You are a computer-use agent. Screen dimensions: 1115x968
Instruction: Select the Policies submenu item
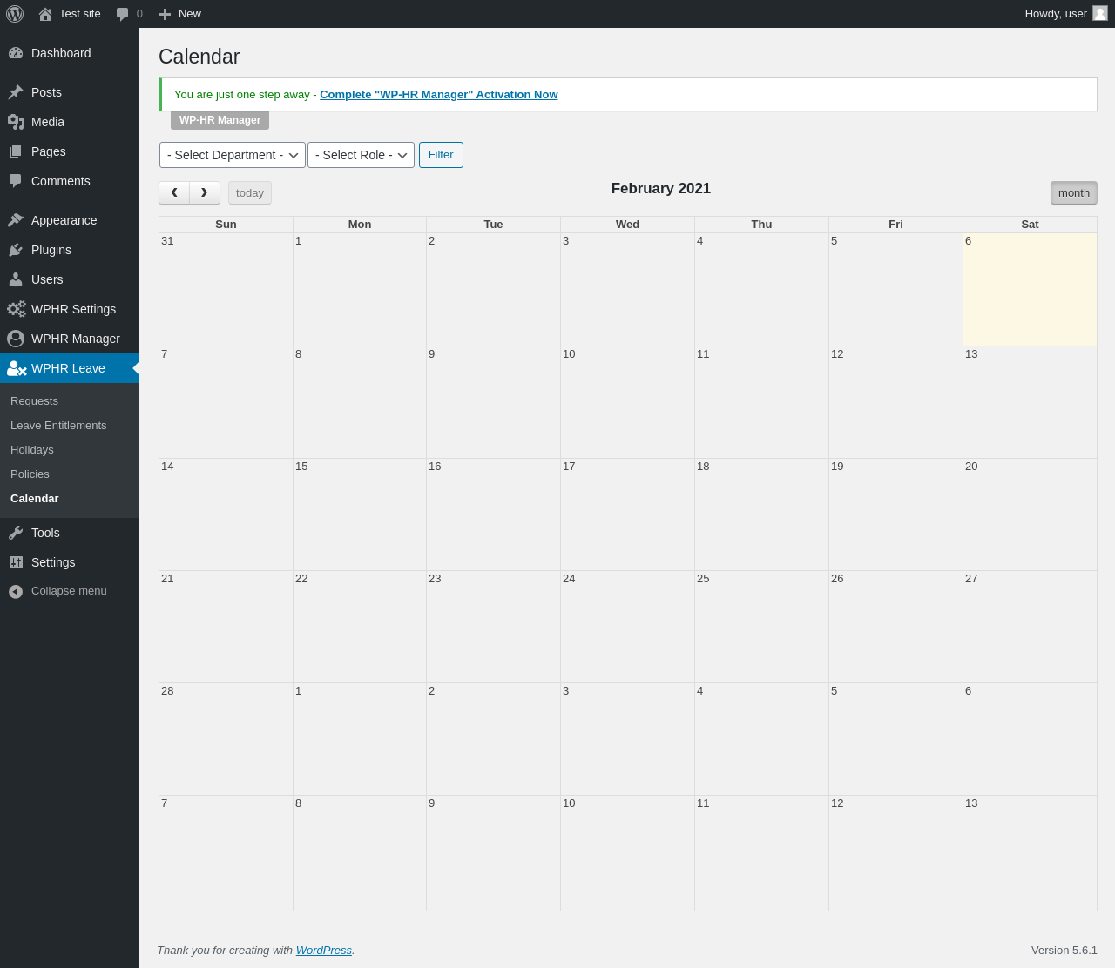(x=30, y=474)
